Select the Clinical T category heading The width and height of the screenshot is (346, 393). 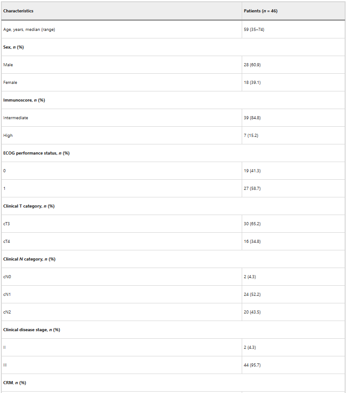point(29,206)
